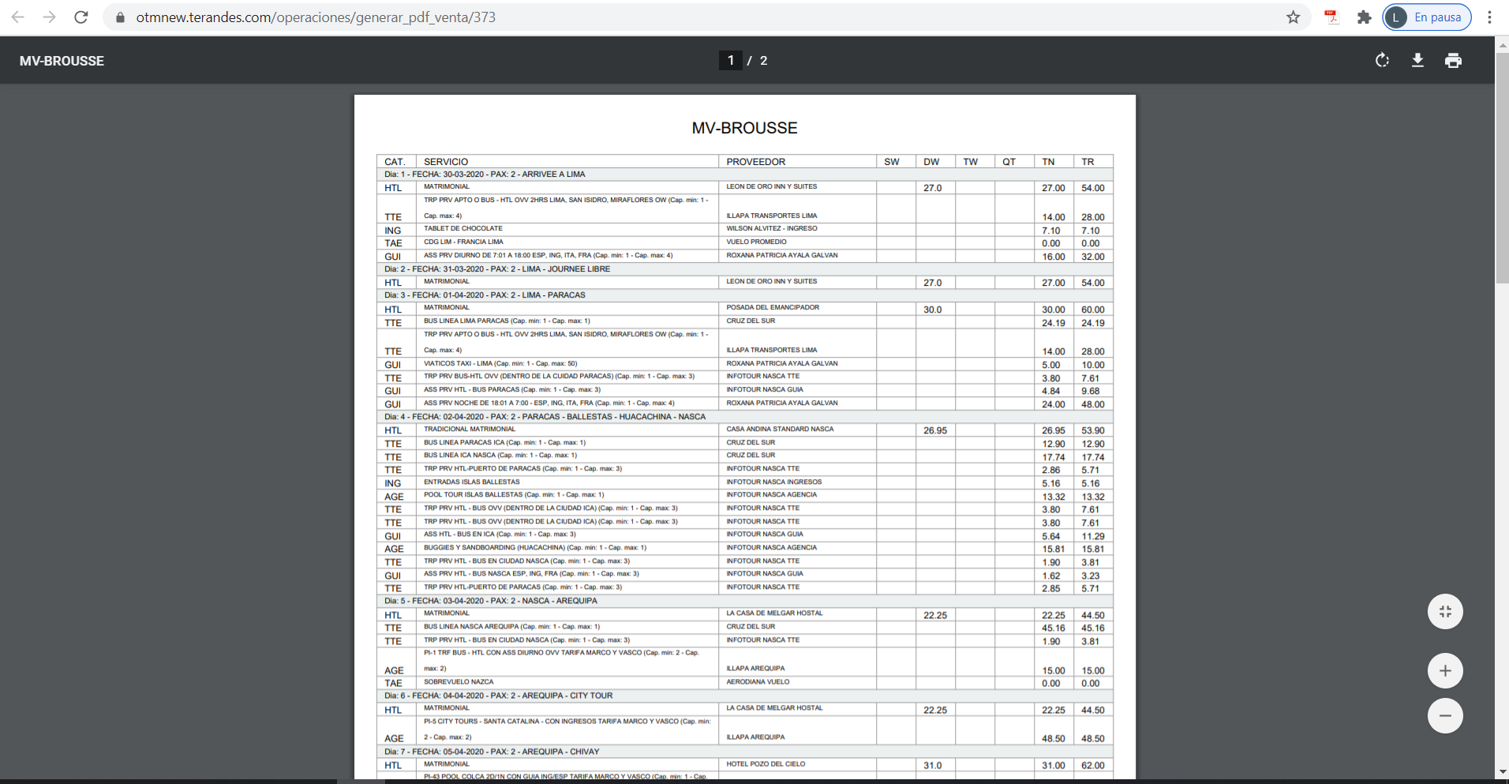Click the scrollbar down arrow

(x=1502, y=772)
